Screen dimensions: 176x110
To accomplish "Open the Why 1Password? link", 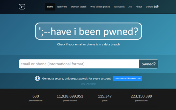I will pos(89,84).
